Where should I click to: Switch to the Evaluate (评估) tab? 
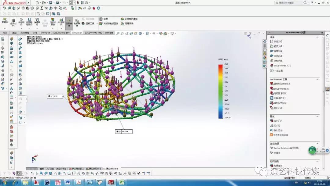pyautogui.click(x=35, y=33)
